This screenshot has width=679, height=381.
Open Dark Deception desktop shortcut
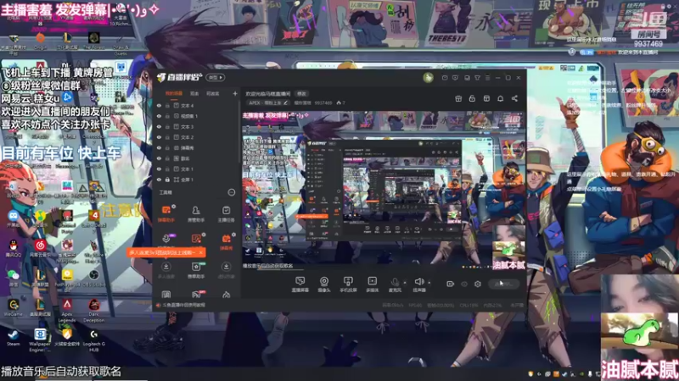tap(93, 311)
